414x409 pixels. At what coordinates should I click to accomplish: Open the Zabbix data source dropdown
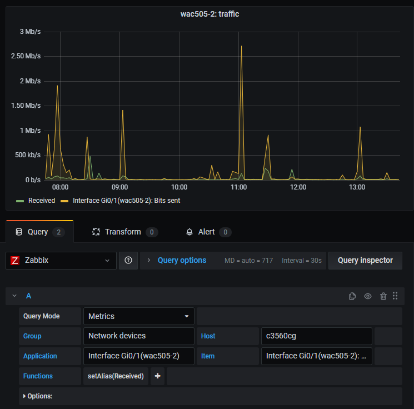pos(61,260)
